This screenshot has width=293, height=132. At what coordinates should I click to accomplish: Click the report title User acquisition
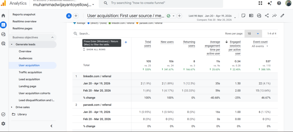126,16
